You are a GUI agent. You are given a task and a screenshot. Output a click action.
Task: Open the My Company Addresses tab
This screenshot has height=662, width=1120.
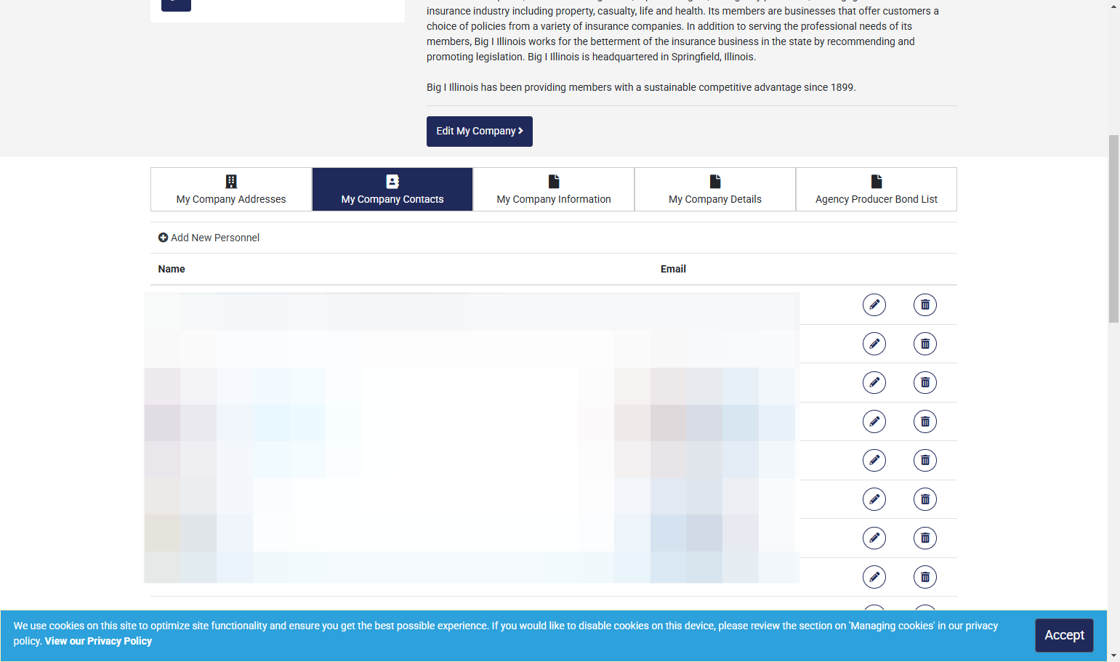pyautogui.click(x=231, y=190)
